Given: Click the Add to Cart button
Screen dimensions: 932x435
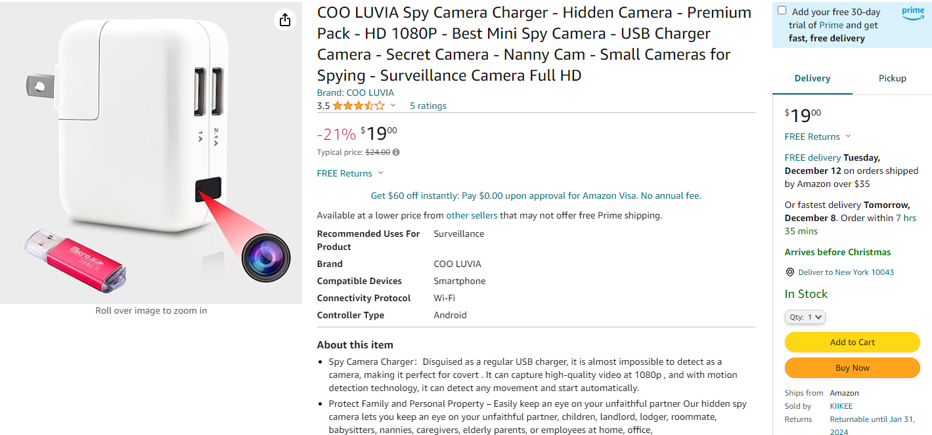Looking at the screenshot, I should pyautogui.click(x=852, y=342).
